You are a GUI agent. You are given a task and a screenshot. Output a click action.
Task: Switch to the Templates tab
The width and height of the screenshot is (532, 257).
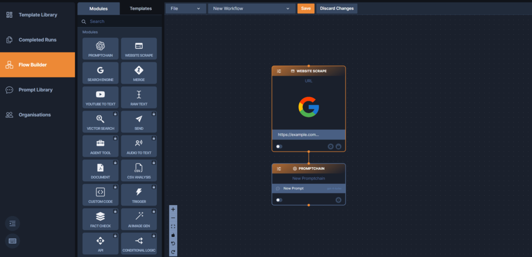[x=140, y=8]
